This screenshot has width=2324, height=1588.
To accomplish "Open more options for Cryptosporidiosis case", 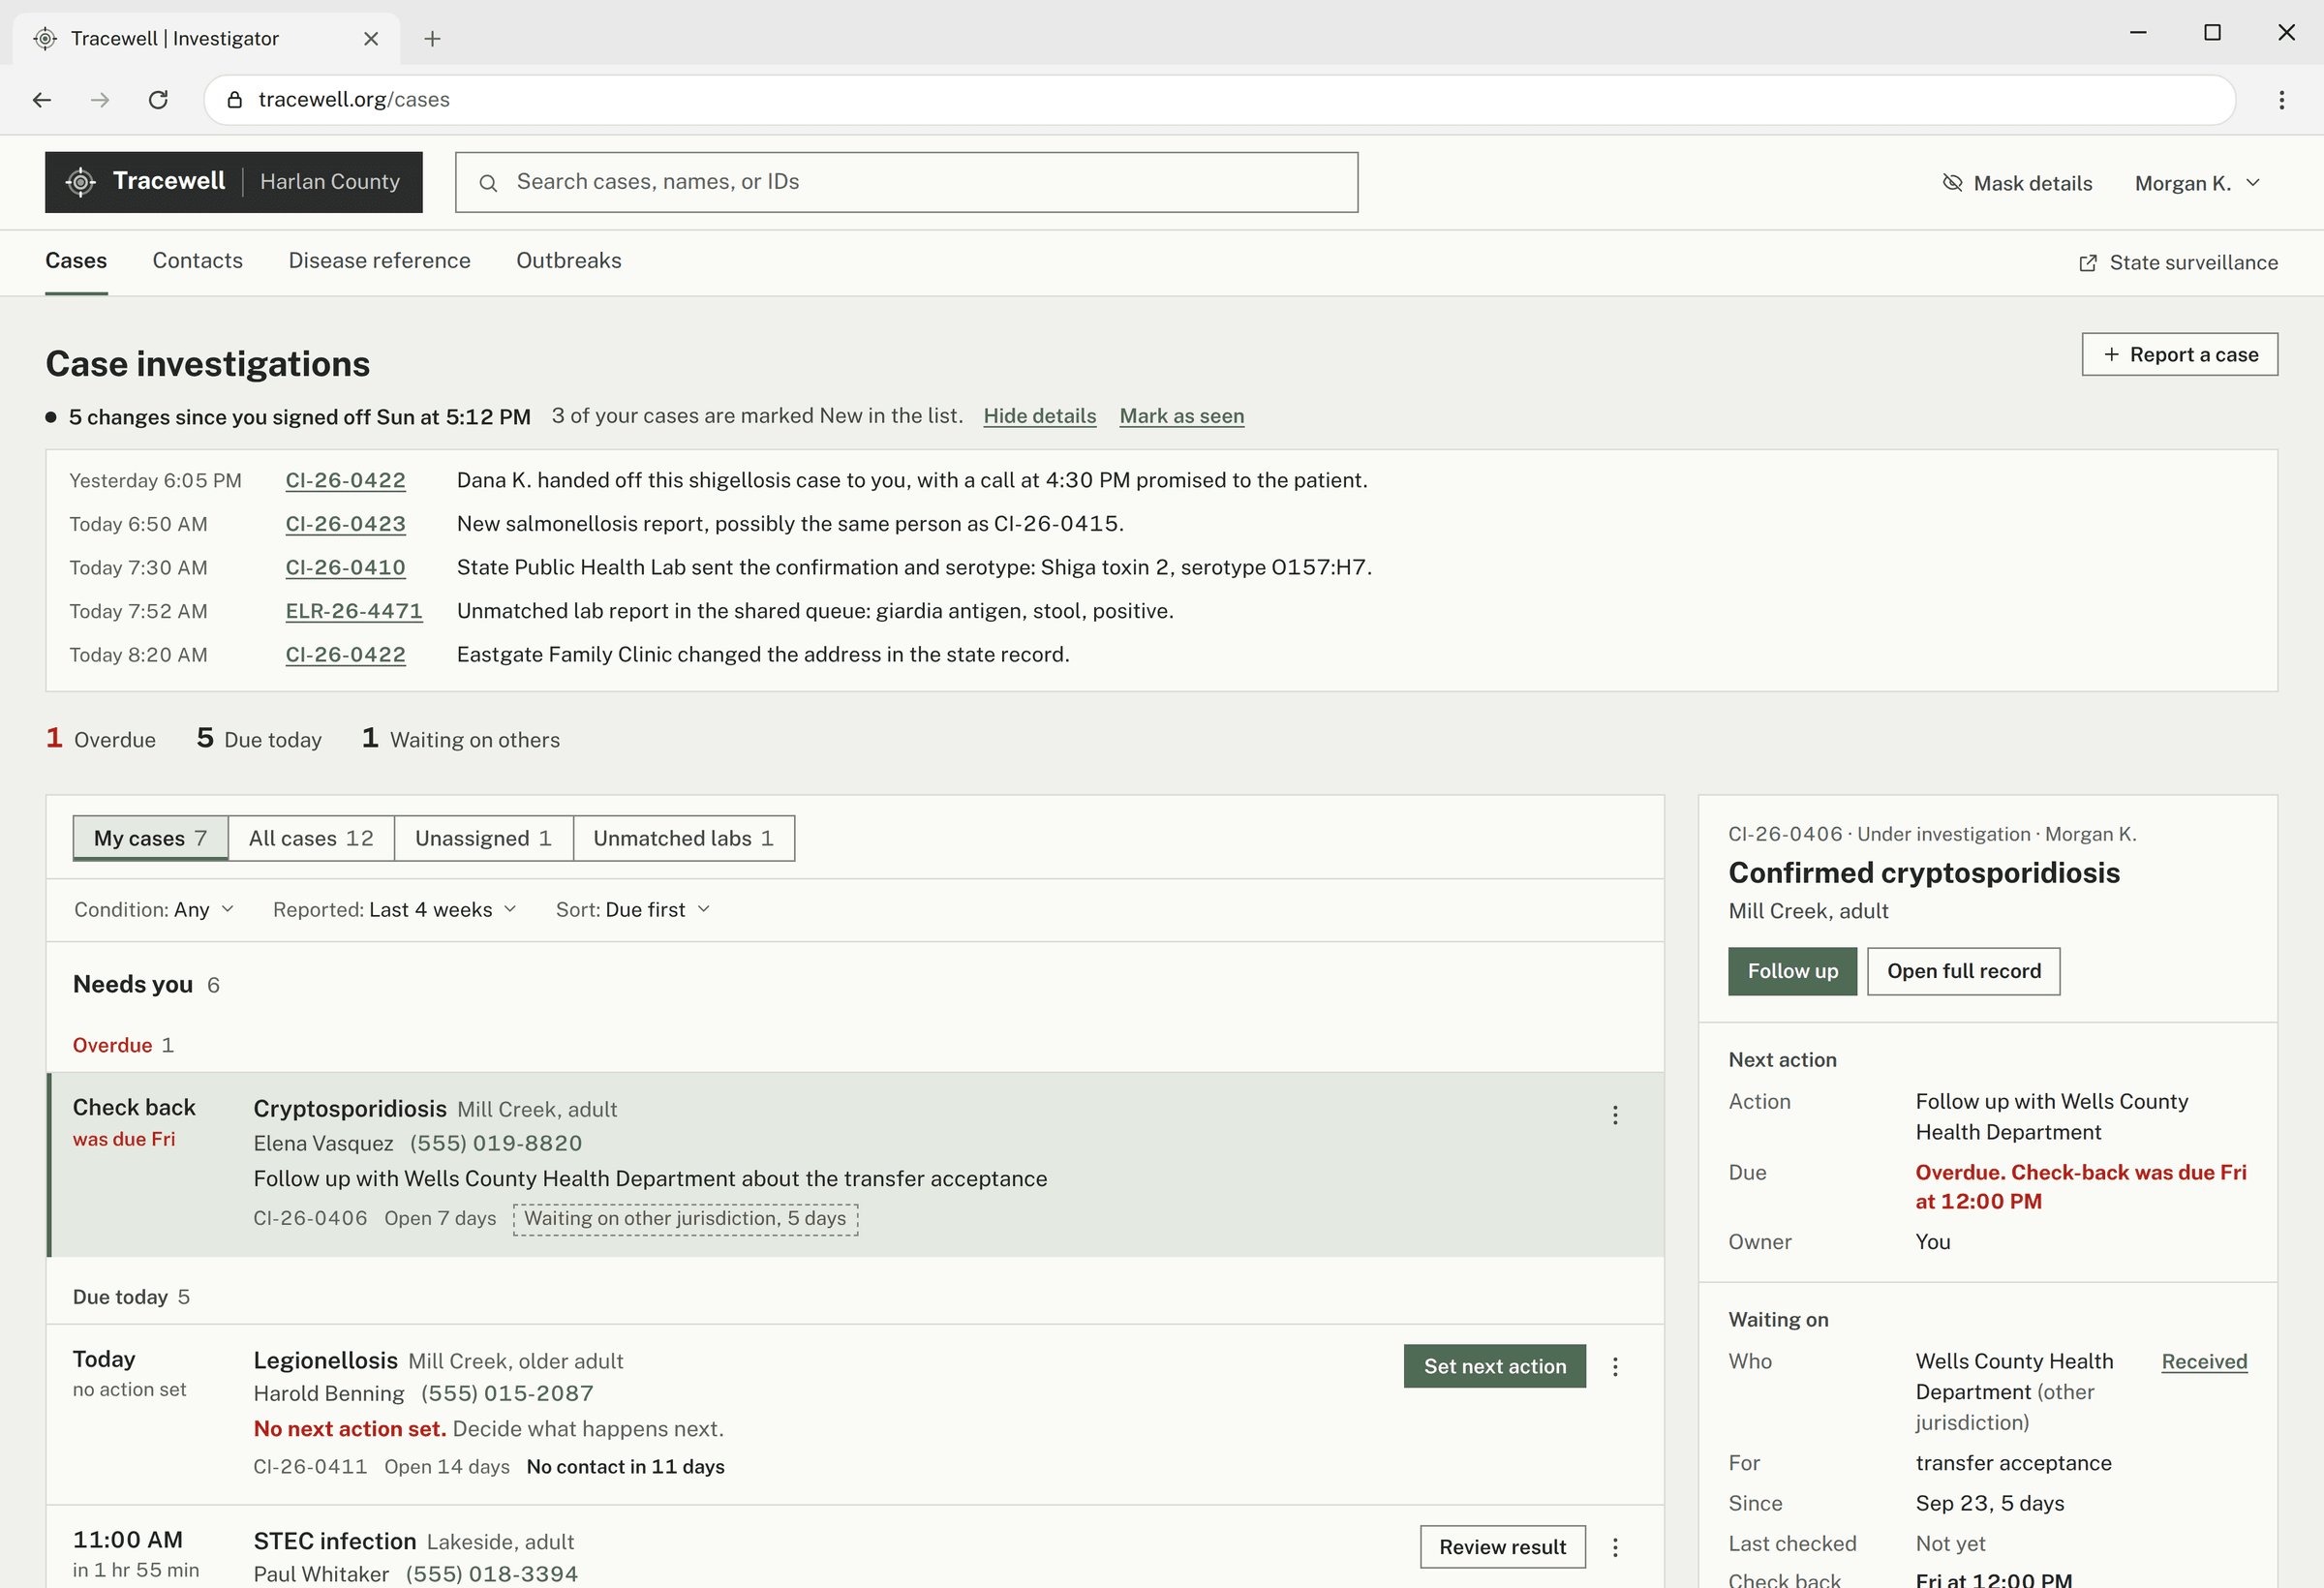I will tap(1615, 1115).
